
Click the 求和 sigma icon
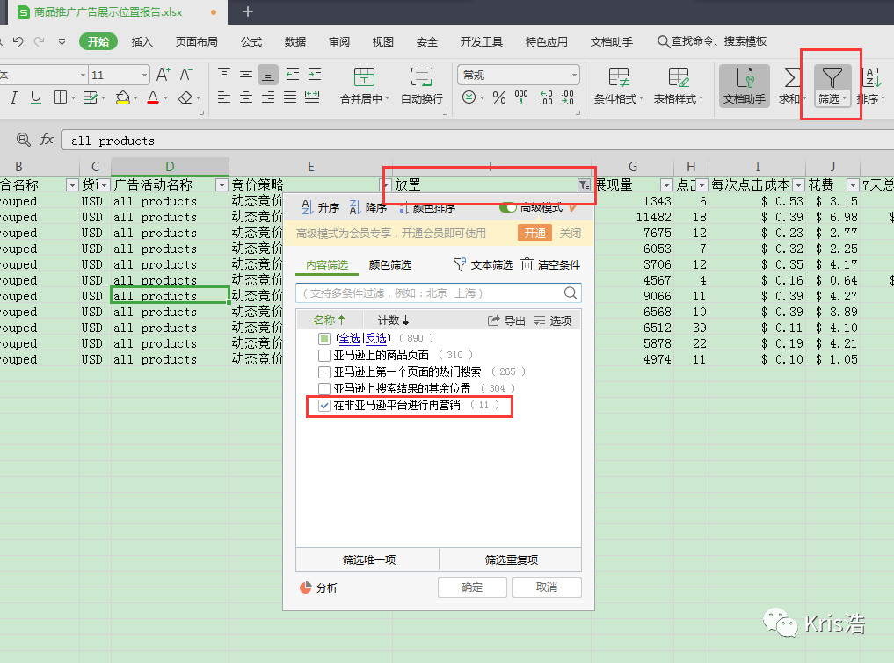791,77
